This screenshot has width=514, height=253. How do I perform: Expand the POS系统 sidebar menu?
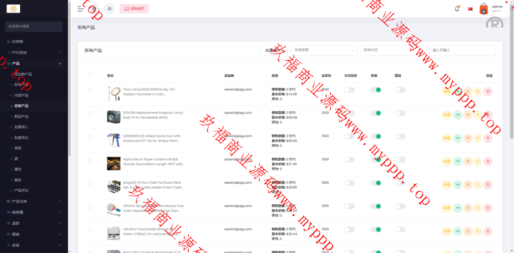(x=34, y=52)
